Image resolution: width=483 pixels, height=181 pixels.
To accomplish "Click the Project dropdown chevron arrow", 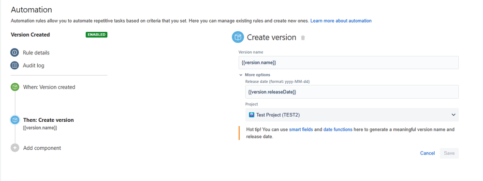I will [x=453, y=115].
